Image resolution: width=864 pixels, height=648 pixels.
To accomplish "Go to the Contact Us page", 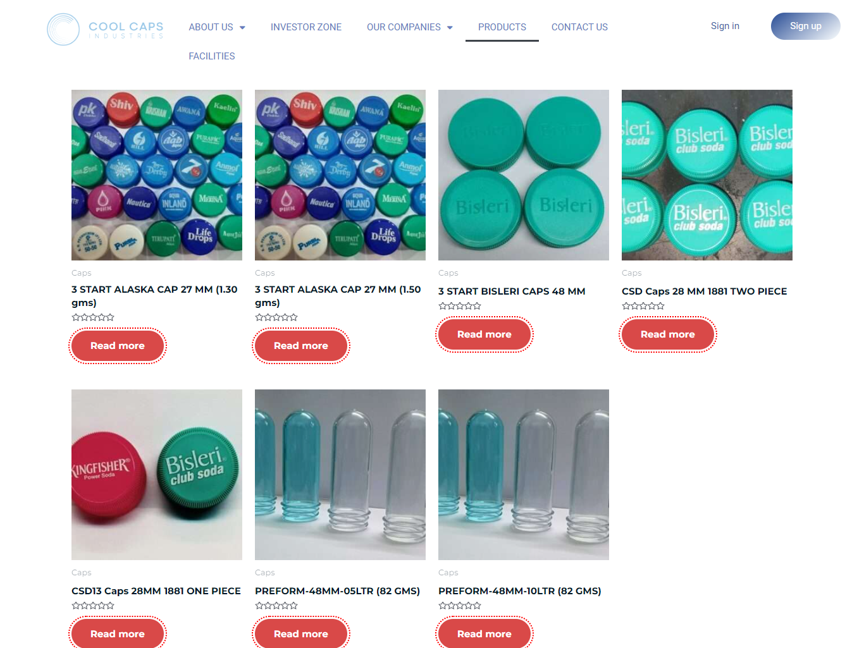I will [579, 27].
